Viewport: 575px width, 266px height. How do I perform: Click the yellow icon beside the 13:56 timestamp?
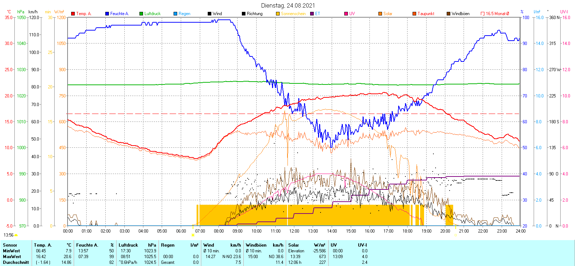click(16, 235)
